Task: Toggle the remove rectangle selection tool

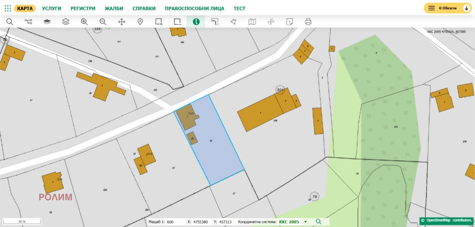Action: pos(177,22)
